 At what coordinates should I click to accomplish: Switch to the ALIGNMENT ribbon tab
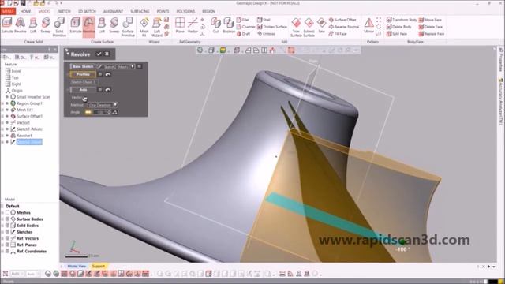[x=113, y=11]
